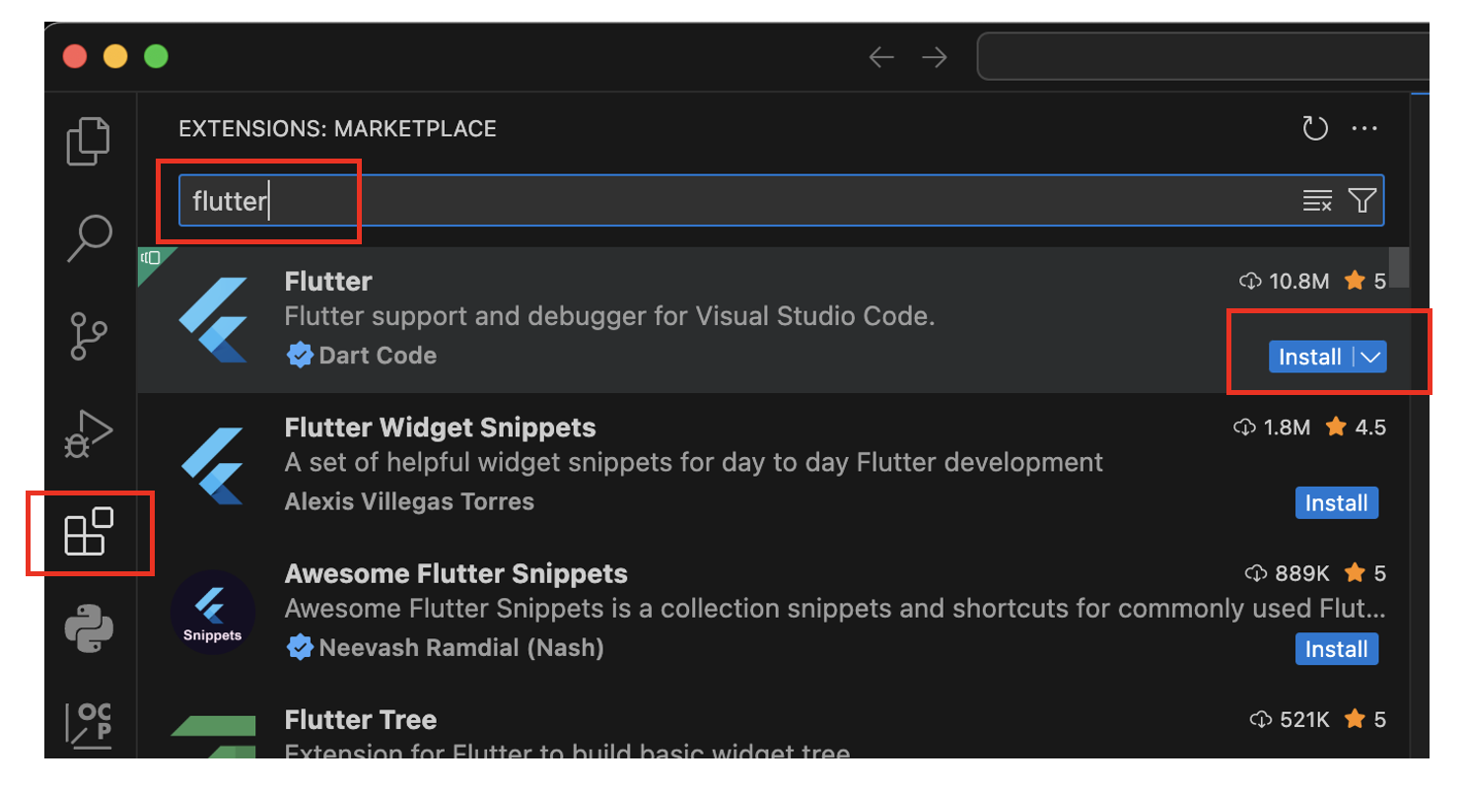
Task: Open the Awesome Flutter Snippets extension details
Action: pos(455,574)
